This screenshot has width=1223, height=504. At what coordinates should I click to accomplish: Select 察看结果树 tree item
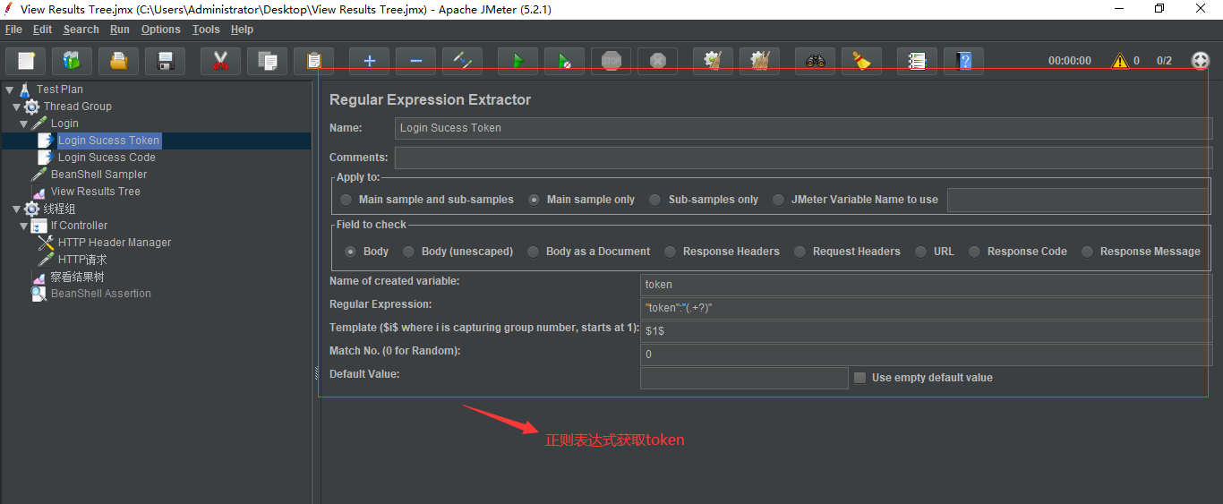click(x=77, y=278)
